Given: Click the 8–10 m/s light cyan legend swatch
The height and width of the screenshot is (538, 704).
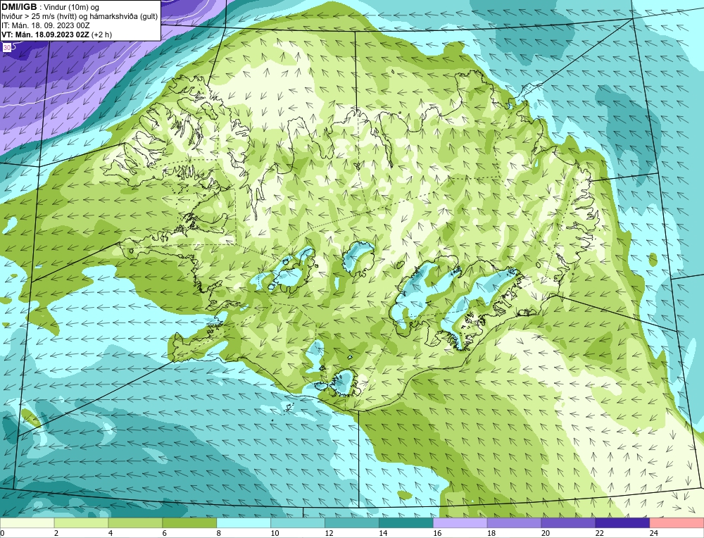Looking at the screenshot, I should (x=244, y=523).
